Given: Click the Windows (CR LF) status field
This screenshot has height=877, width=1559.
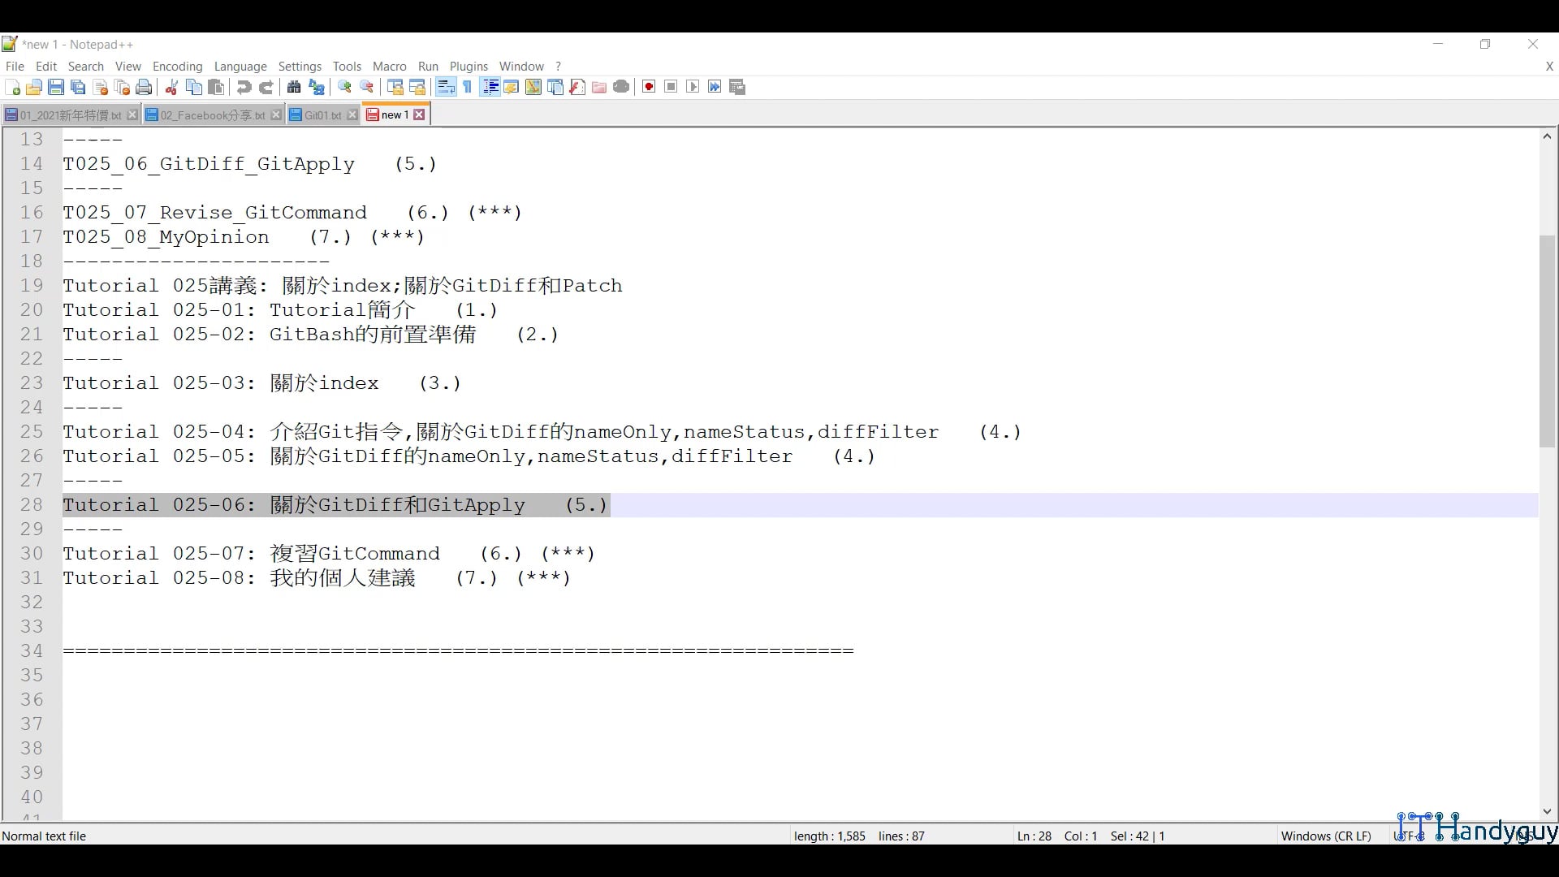Looking at the screenshot, I should pyautogui.click(x=1325, y=836).
